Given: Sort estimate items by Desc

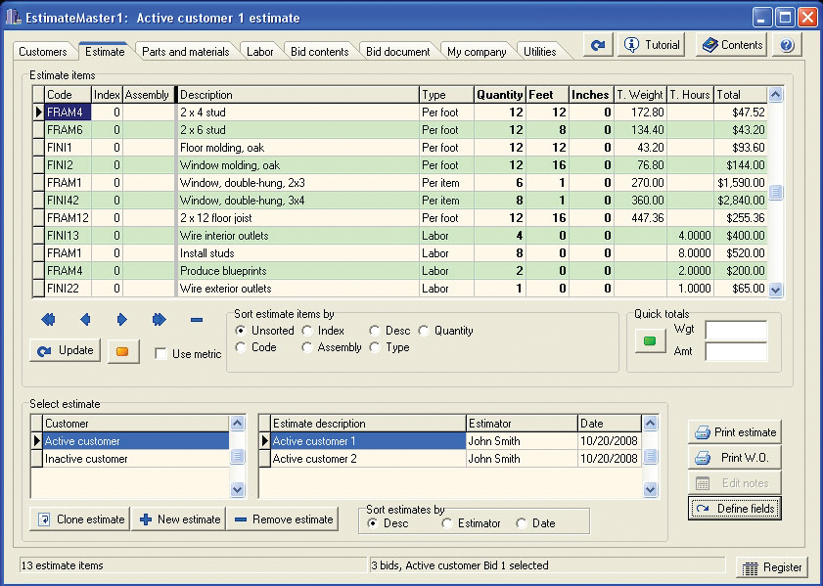Looking at the screenshot, I should click(374, 331).
